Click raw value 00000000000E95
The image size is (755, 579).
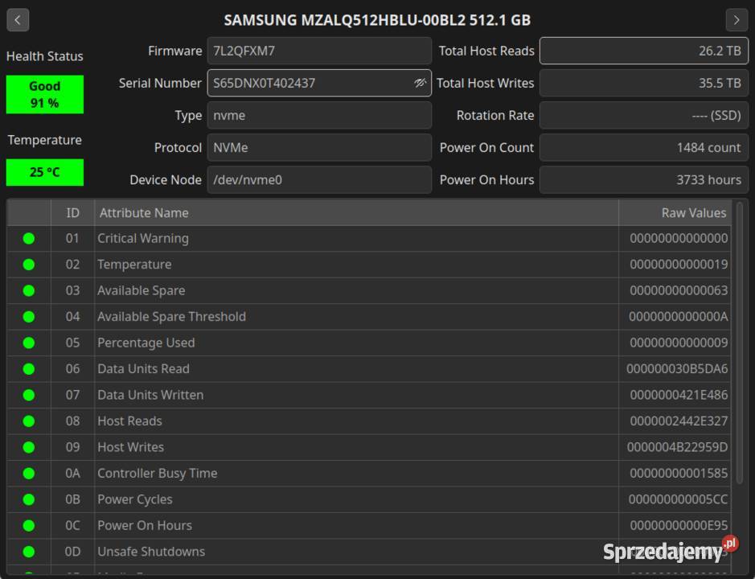tap(679, 526)
